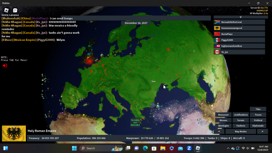Select Deeeeeeeezaregood in the player list
This screenshot has width=272, height=153.
click(x=239, y=28)
